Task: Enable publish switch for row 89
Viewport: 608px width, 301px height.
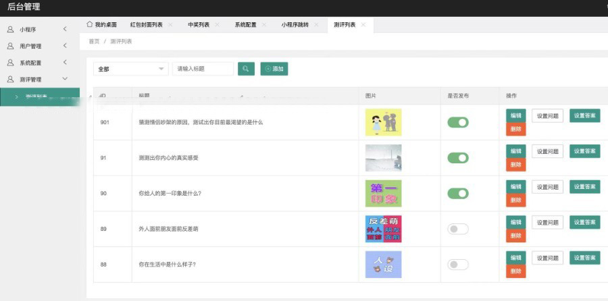Action: pyautogui.click(x=457, y=229)
